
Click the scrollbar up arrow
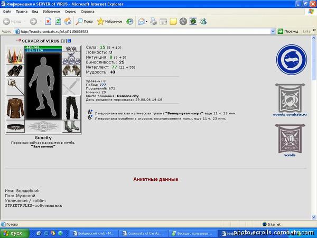pyautogui.click(x=314, y=38)
